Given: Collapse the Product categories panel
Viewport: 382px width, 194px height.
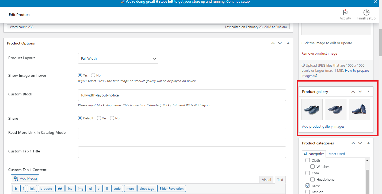Looking at the screenshot, I should (368, 143).
